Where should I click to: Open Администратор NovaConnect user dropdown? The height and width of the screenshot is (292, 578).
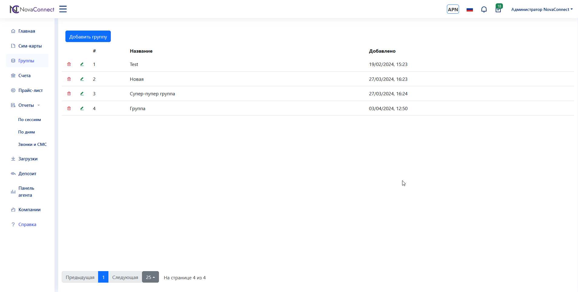pyautogui.click(x=542, y=9)
